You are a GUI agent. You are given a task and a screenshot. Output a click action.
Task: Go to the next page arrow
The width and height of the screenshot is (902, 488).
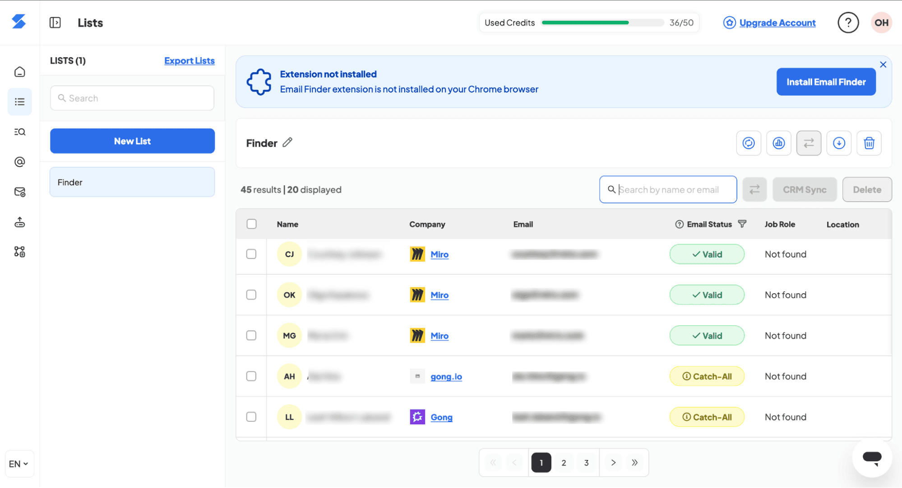point(613,462)
